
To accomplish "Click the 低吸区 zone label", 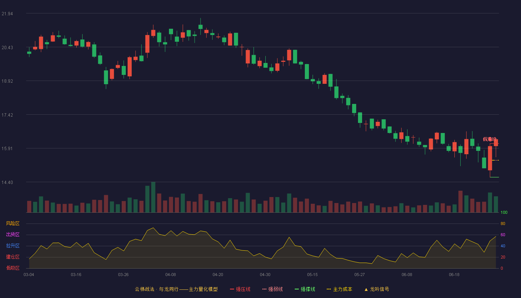I will pos(13,268).
